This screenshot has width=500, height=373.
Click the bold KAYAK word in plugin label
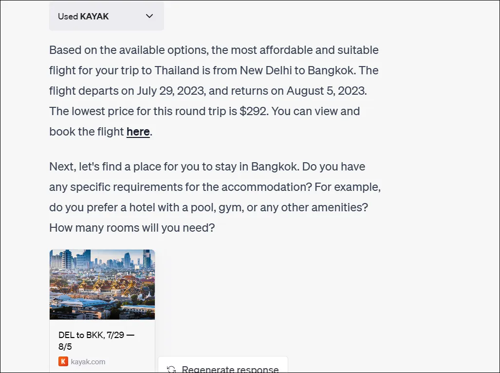click(94, 16)
